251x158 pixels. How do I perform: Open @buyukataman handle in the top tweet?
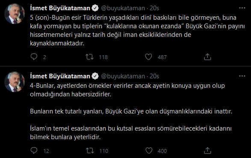[123, 8]
